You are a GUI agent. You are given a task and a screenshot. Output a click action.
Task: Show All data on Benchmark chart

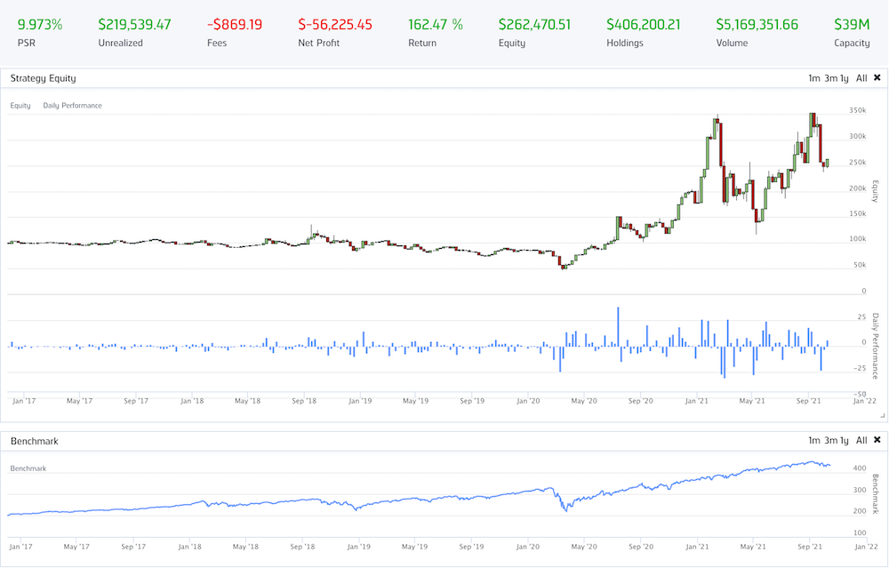click(x=861, y=441)
